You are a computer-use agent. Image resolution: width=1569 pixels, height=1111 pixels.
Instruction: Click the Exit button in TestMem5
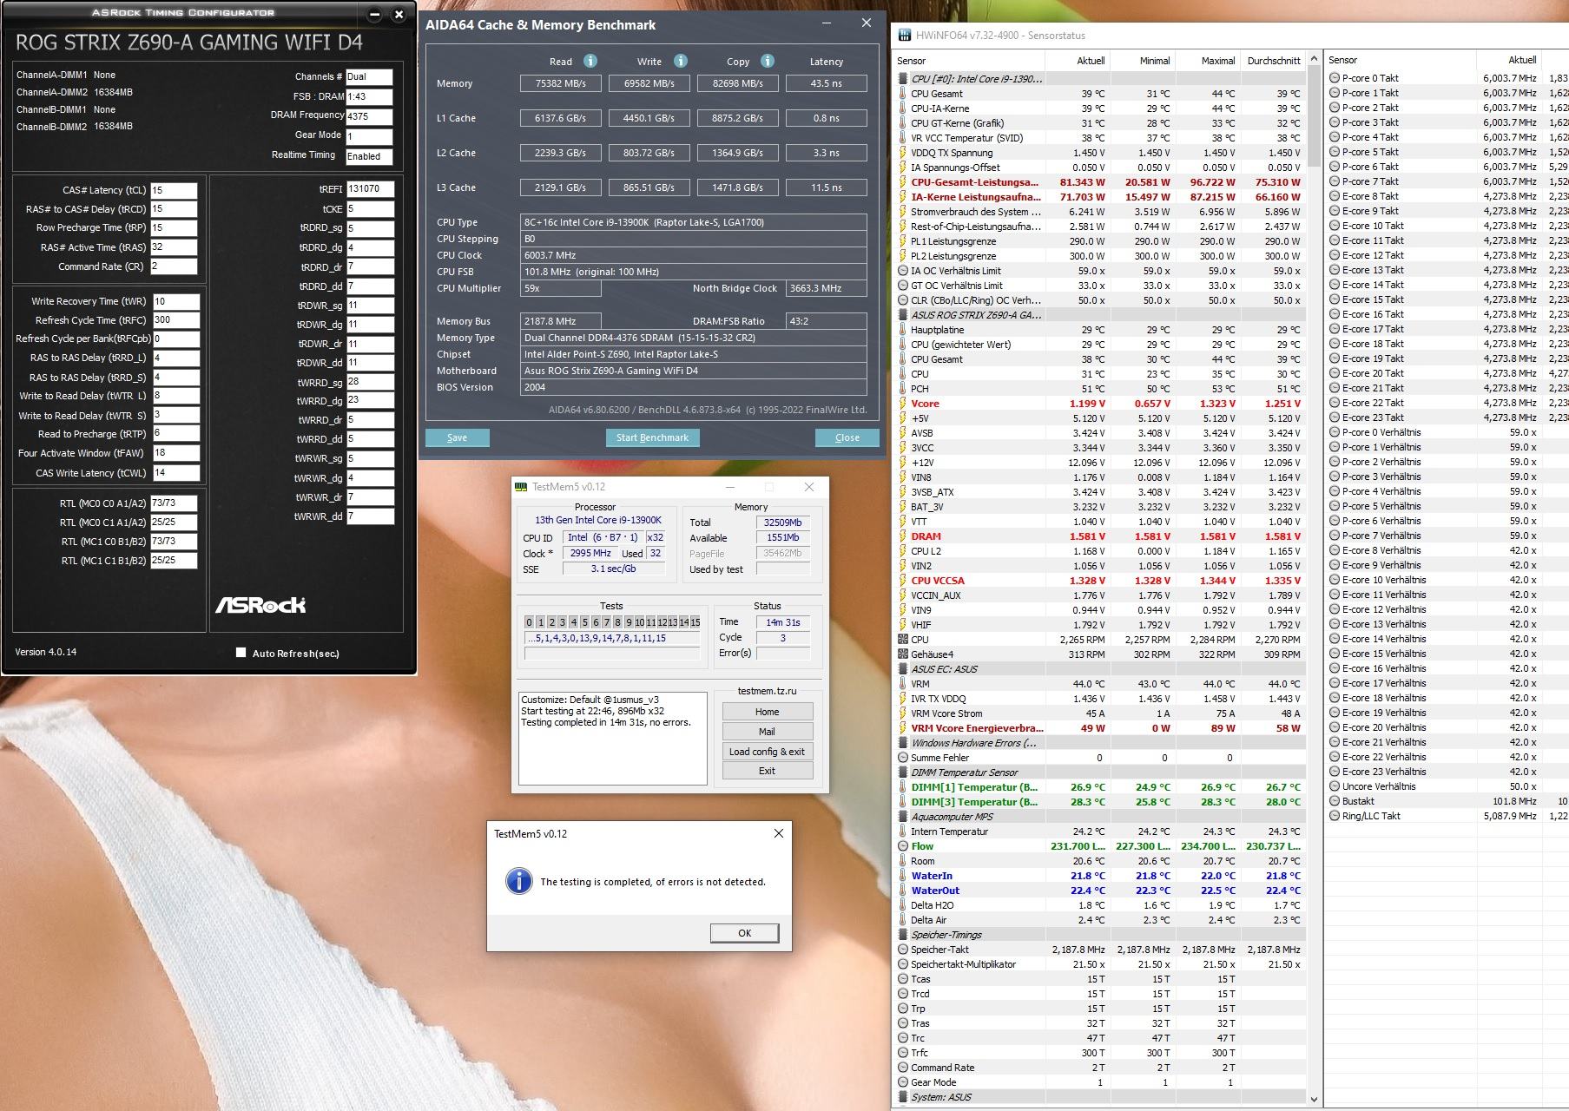click(x=768, y=771)
